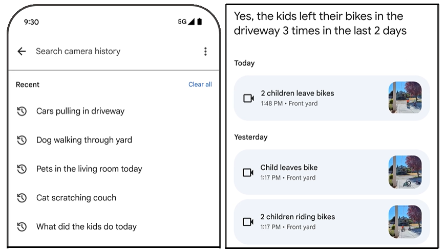Select recent search Pets in the living room today

pos(89,169)
